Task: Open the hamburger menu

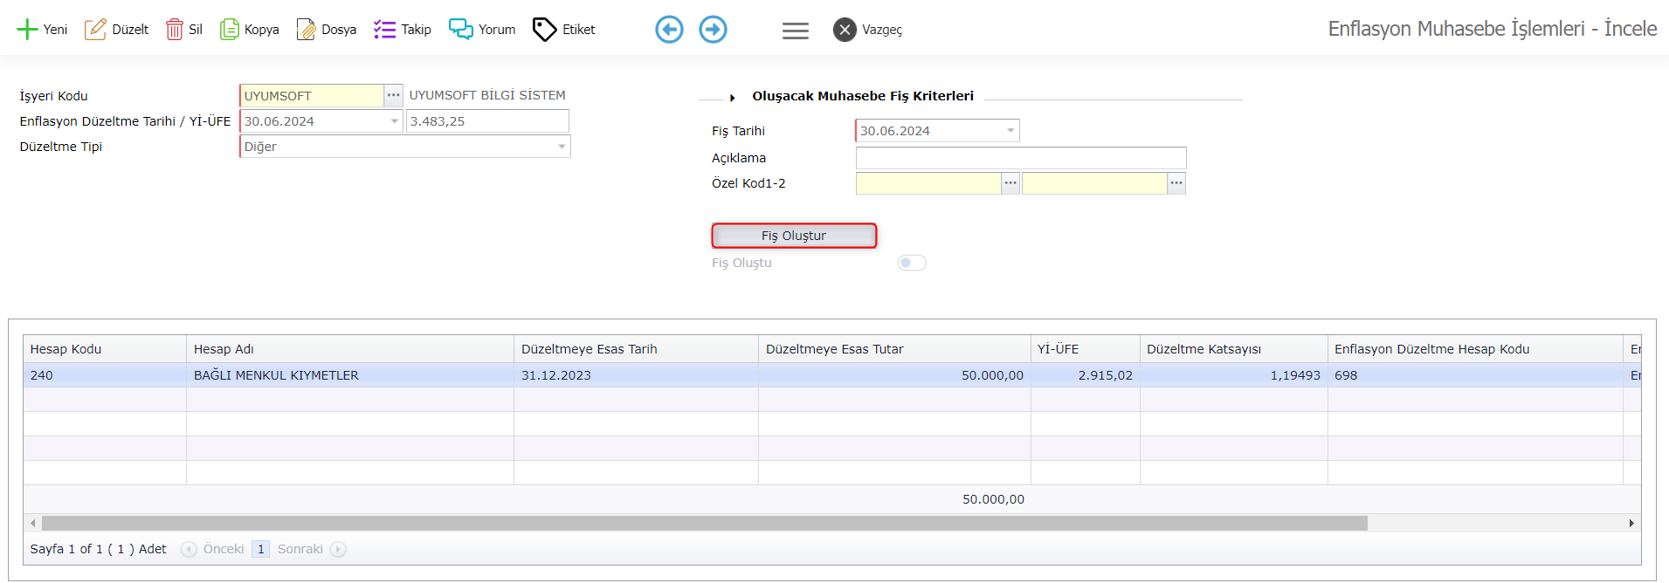Action: click(795, 31)
